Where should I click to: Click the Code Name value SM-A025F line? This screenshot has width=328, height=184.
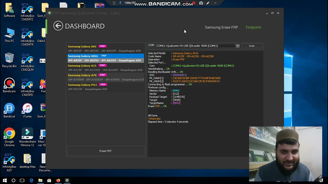pyautogui.click(x=193, y=56)
